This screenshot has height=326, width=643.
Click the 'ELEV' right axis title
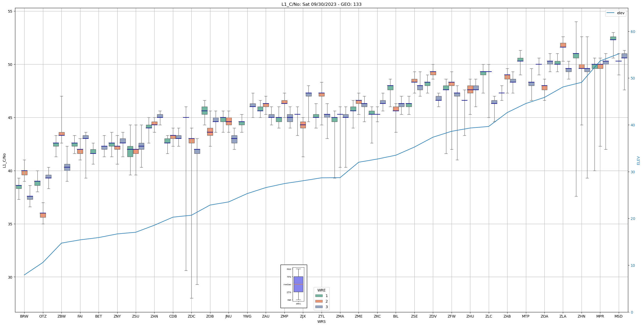[x=638, y=160]
